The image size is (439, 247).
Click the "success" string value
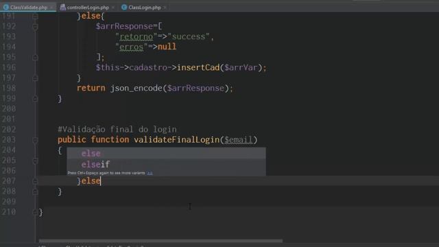(188, 36)
